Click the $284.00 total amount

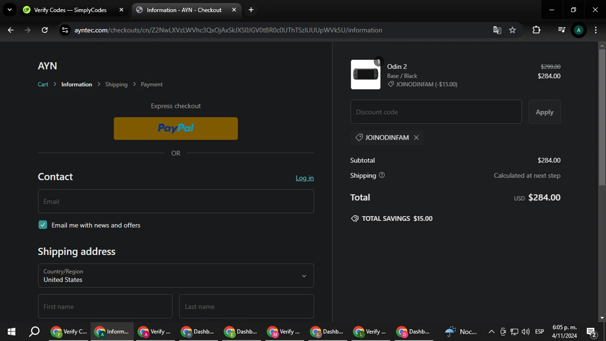click(x=544, y=198)
